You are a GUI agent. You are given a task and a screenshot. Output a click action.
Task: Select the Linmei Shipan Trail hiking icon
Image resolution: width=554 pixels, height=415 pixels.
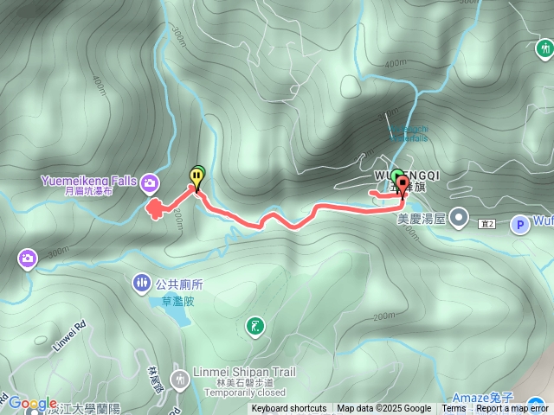pos(180,380)
